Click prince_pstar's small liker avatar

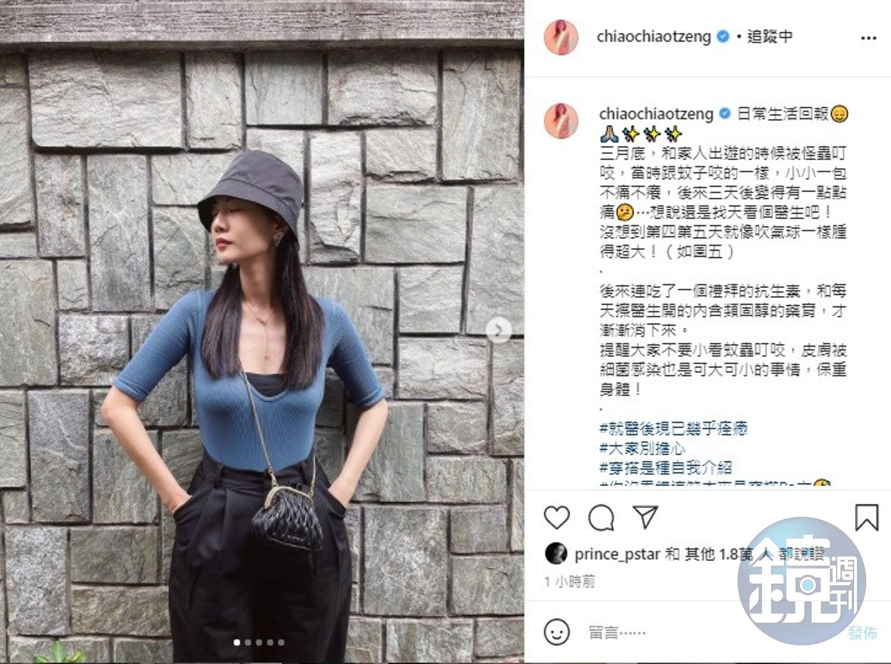point(555,553)
